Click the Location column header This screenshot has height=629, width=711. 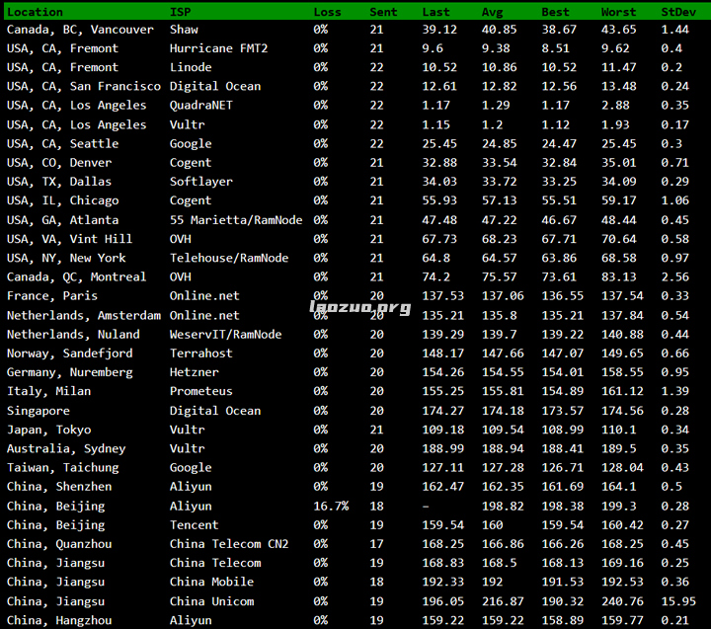pyautogui.click(x=35, y=12)
